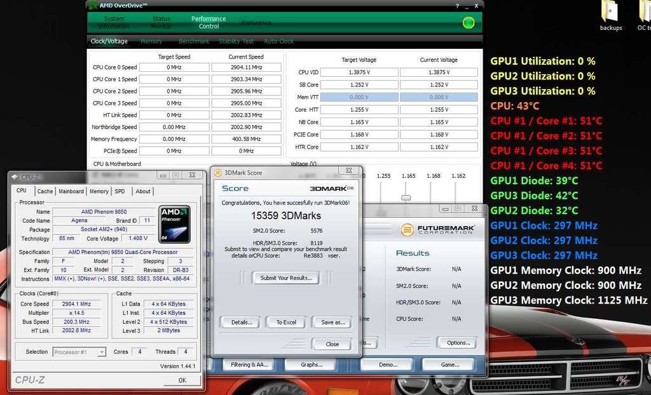This screenshot has height=395, width=651.
Task: Click Close button in 3DMark Score dialog
Action: pos(332,344)
